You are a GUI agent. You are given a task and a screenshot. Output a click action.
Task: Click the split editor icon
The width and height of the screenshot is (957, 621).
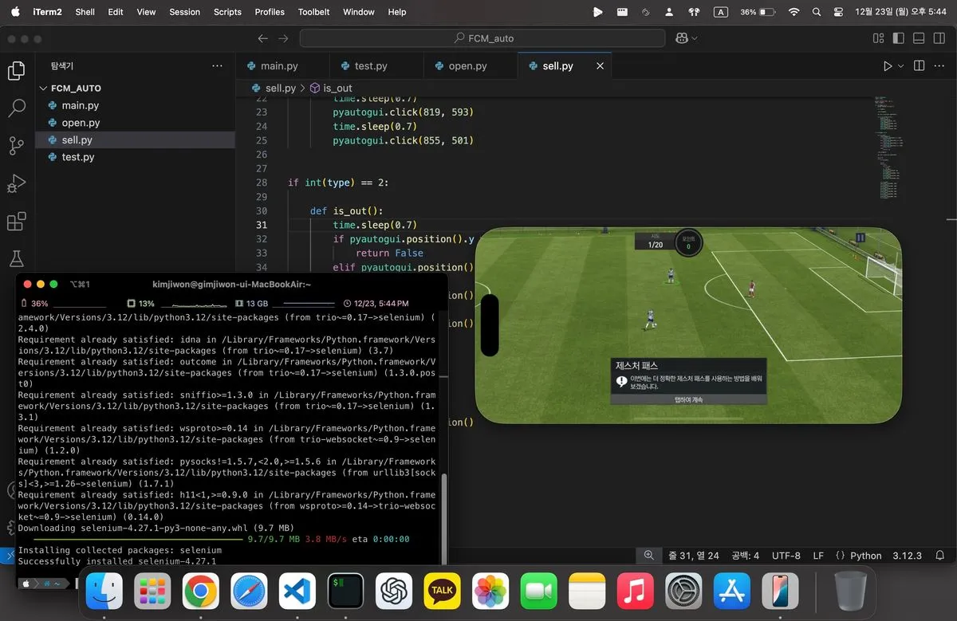[919, 66]
